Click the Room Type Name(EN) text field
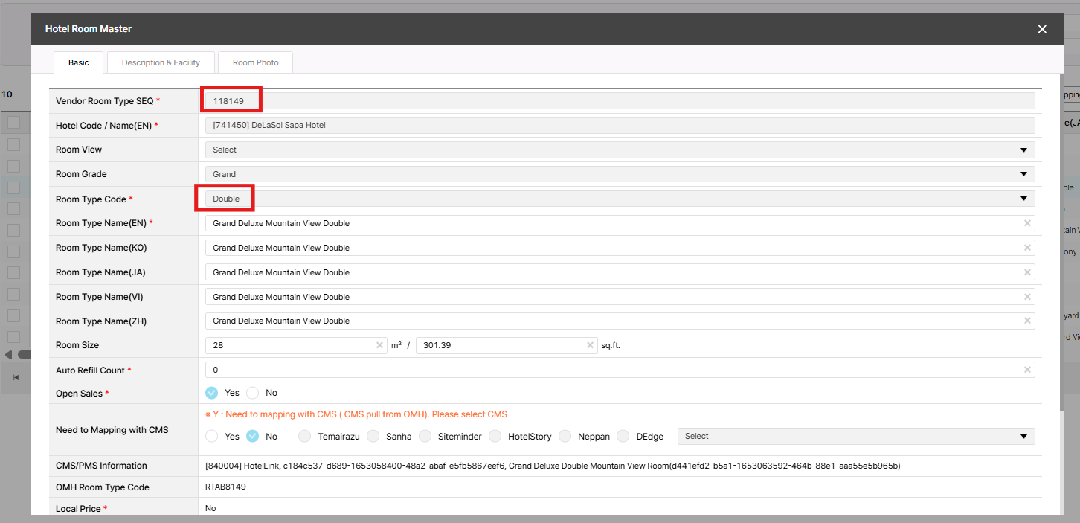 point(610,223)
